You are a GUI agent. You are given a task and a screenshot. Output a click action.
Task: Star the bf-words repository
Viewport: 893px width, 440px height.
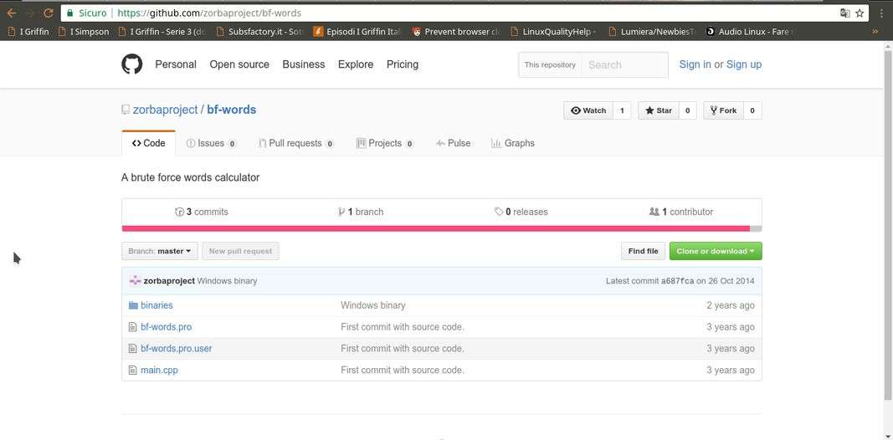point(659,110)
